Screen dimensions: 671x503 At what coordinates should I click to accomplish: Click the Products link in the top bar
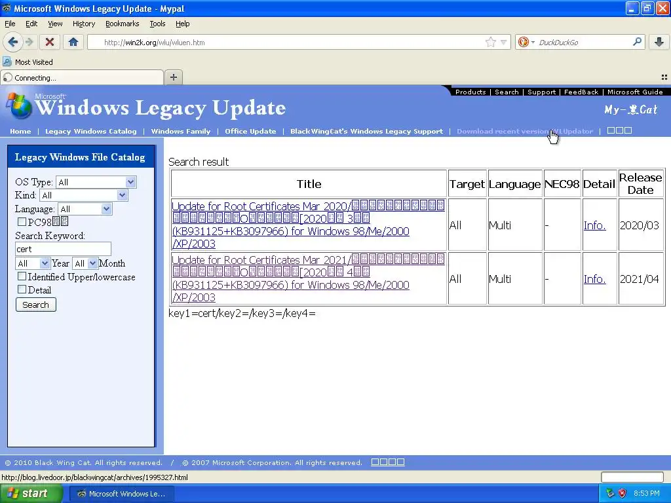(x=470, y=92)
